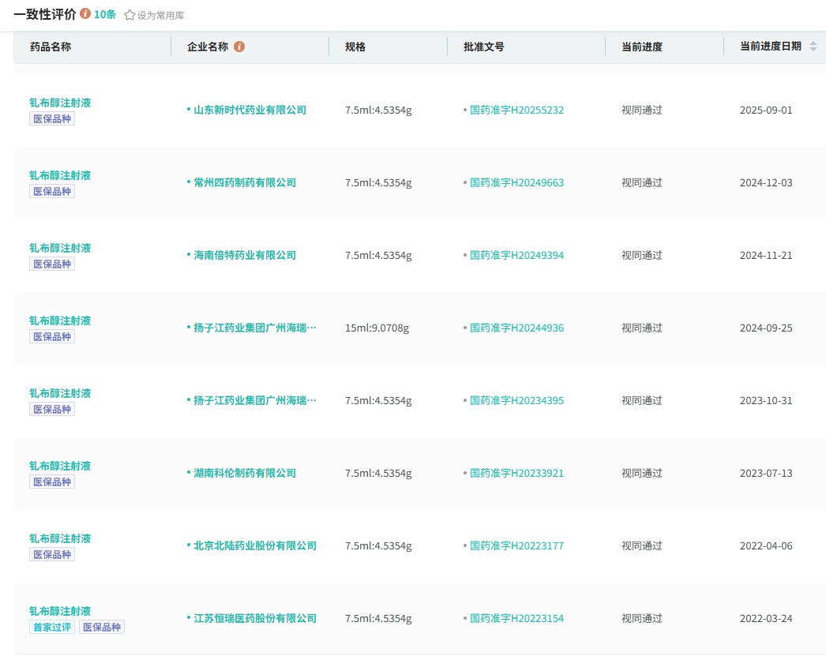Open company 湖南科伦制药有限公司
The image size is (826, 656).
[245, 473]
